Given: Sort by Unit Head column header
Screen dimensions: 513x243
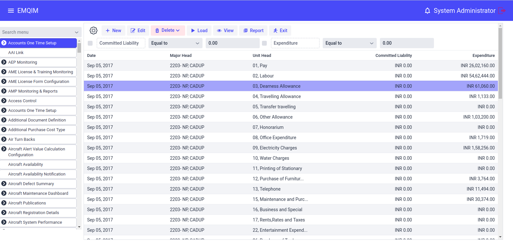Looking at the screenshot, I should [x=262, y=55].
